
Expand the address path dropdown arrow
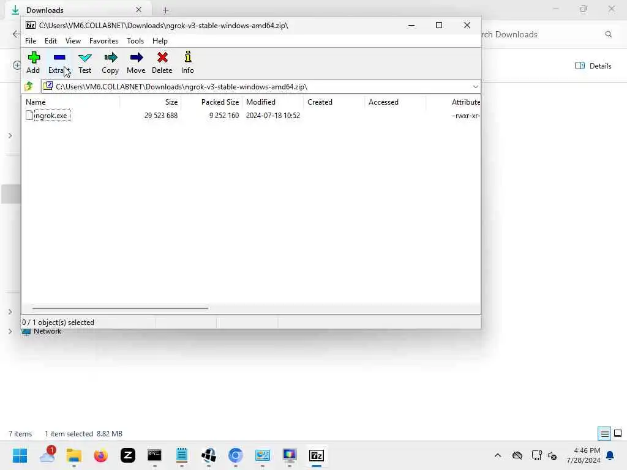(475, 87)
